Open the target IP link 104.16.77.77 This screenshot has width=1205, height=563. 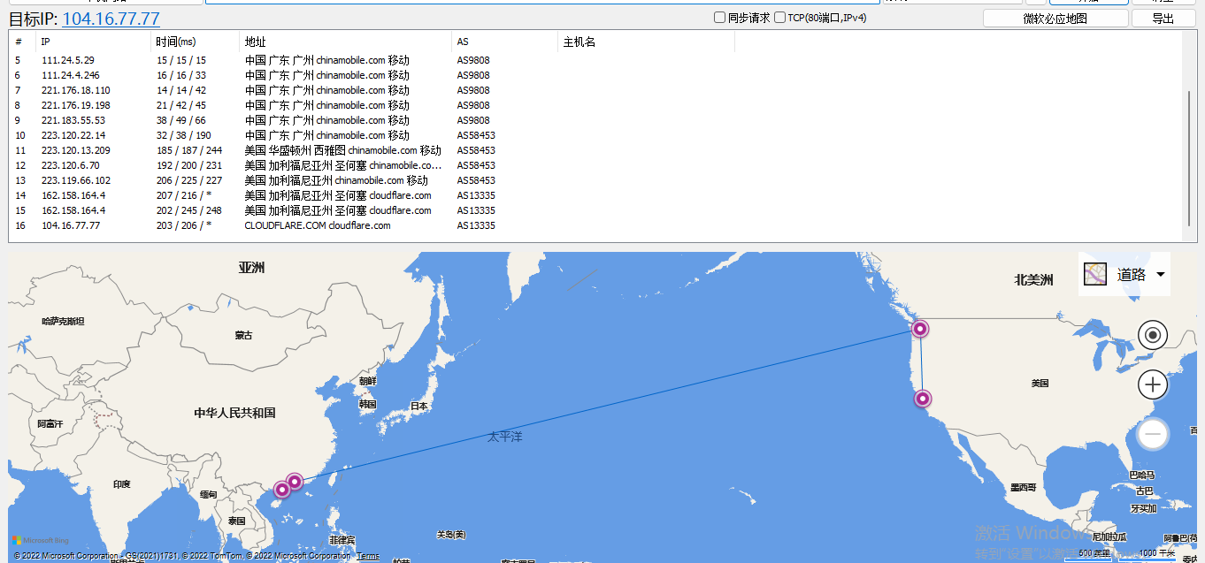tap(111, 19)
